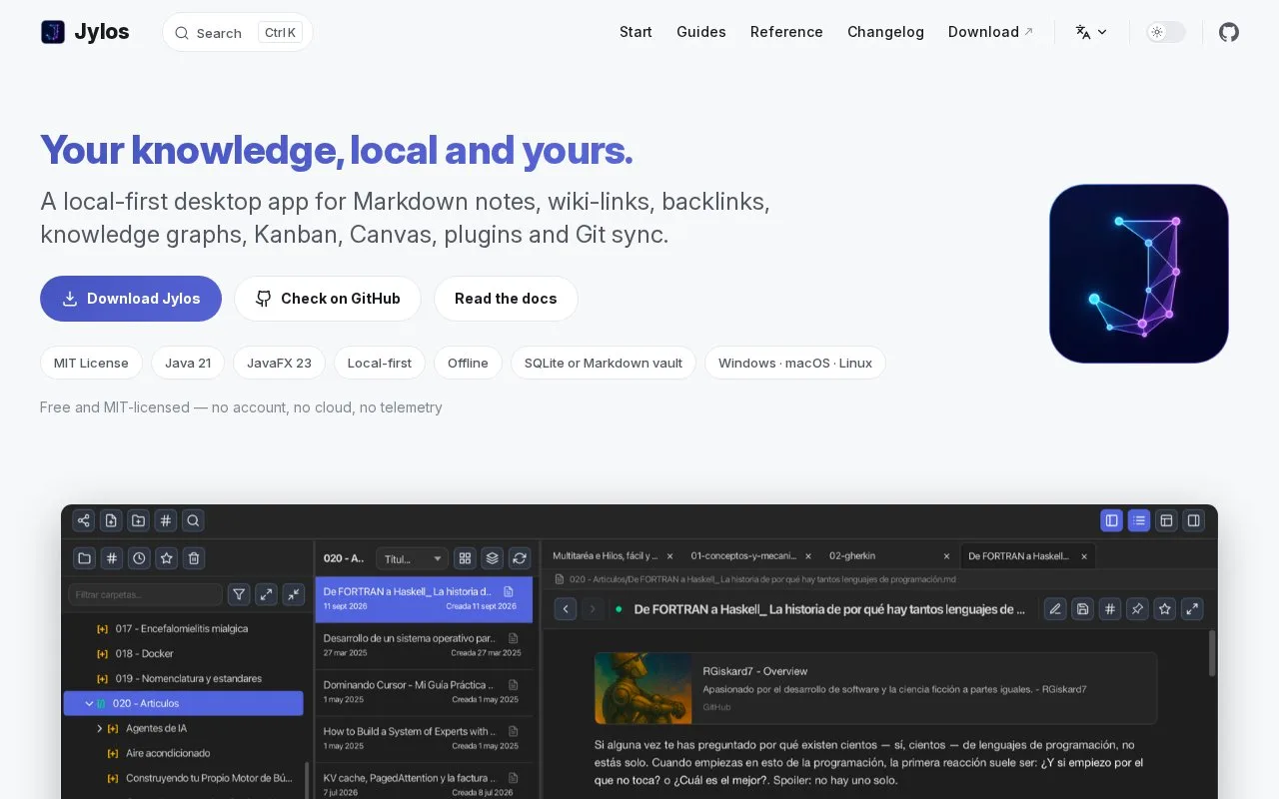This screenshot has width=1279, height=799.
Task: Open the Changelog menu item
Action: pos(885,32)
